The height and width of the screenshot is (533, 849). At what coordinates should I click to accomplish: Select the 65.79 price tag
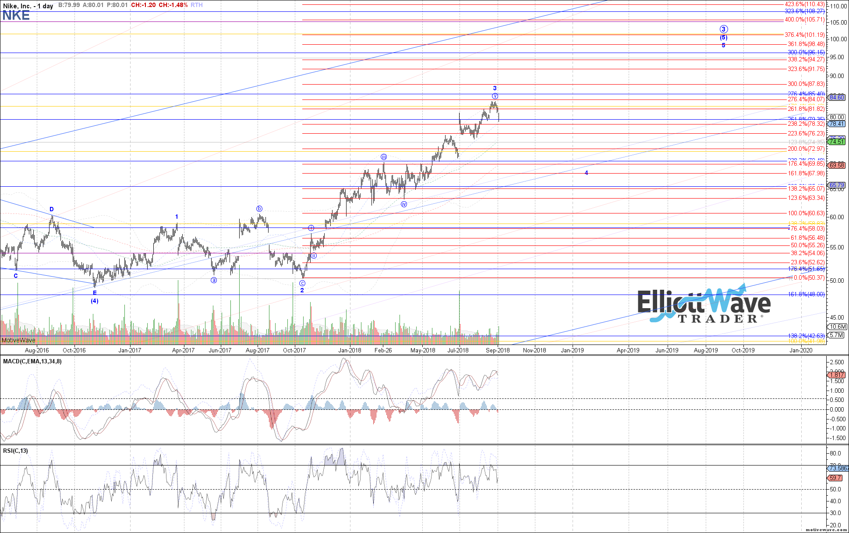[x=837, y=185]
